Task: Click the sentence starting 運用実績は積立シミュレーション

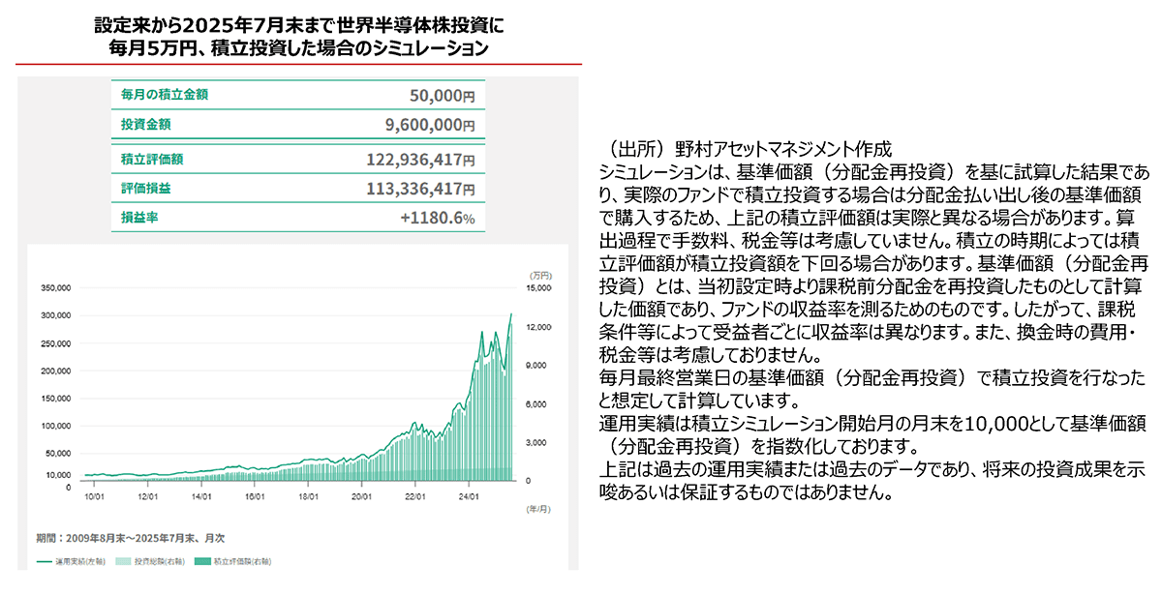Action: point(874,434)
